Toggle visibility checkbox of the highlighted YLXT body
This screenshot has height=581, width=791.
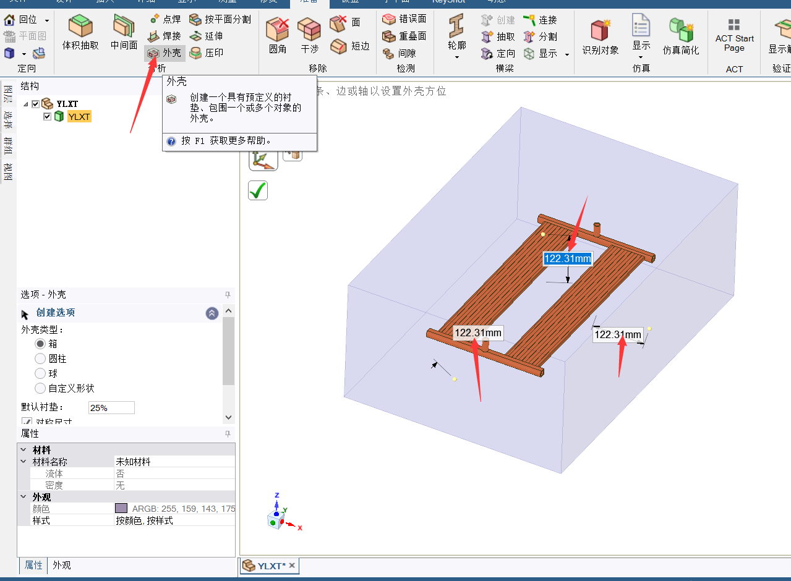(48, 116)
